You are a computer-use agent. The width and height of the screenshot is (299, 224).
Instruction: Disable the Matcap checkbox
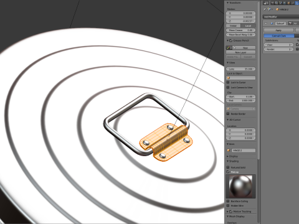coord(228,172)
